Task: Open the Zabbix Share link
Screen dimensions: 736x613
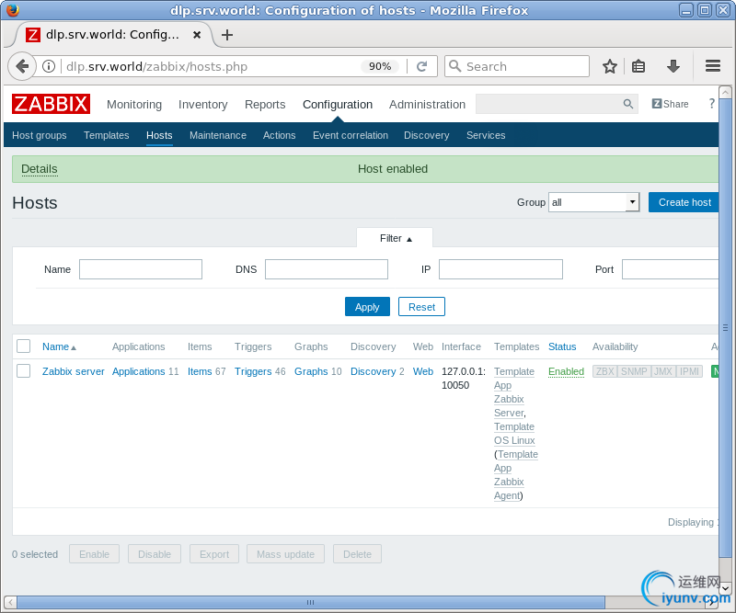Action: [x=671, y=104]
